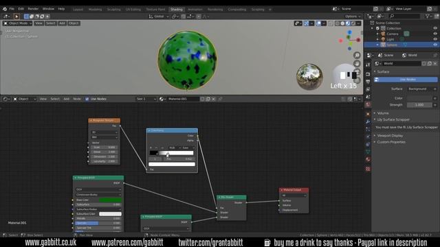Switch to rendered viewport shading
Viewport: 440px width, 247px height.
pos(353,23)
